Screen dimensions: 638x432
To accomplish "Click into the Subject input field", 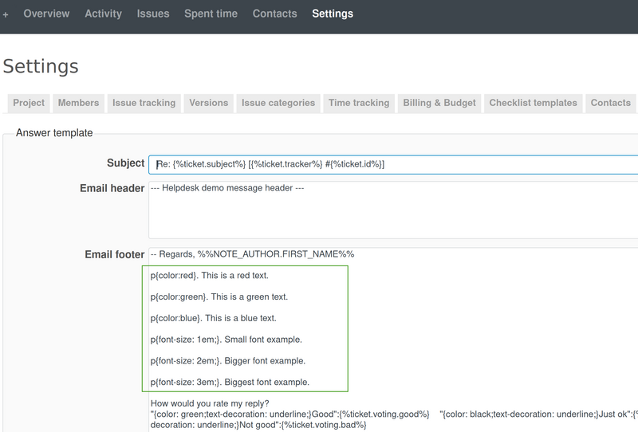I will point(391,164).
